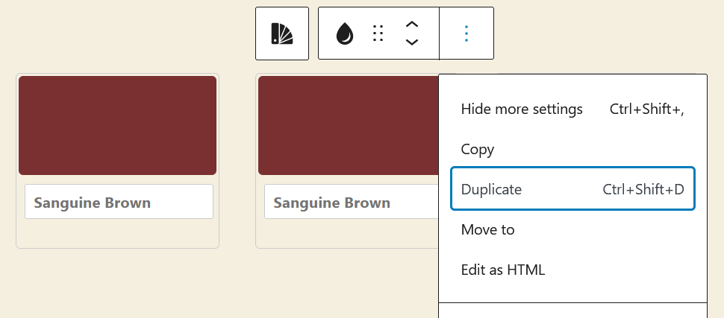
Task: Select the parent palette block icon
Action: [281, 34]
